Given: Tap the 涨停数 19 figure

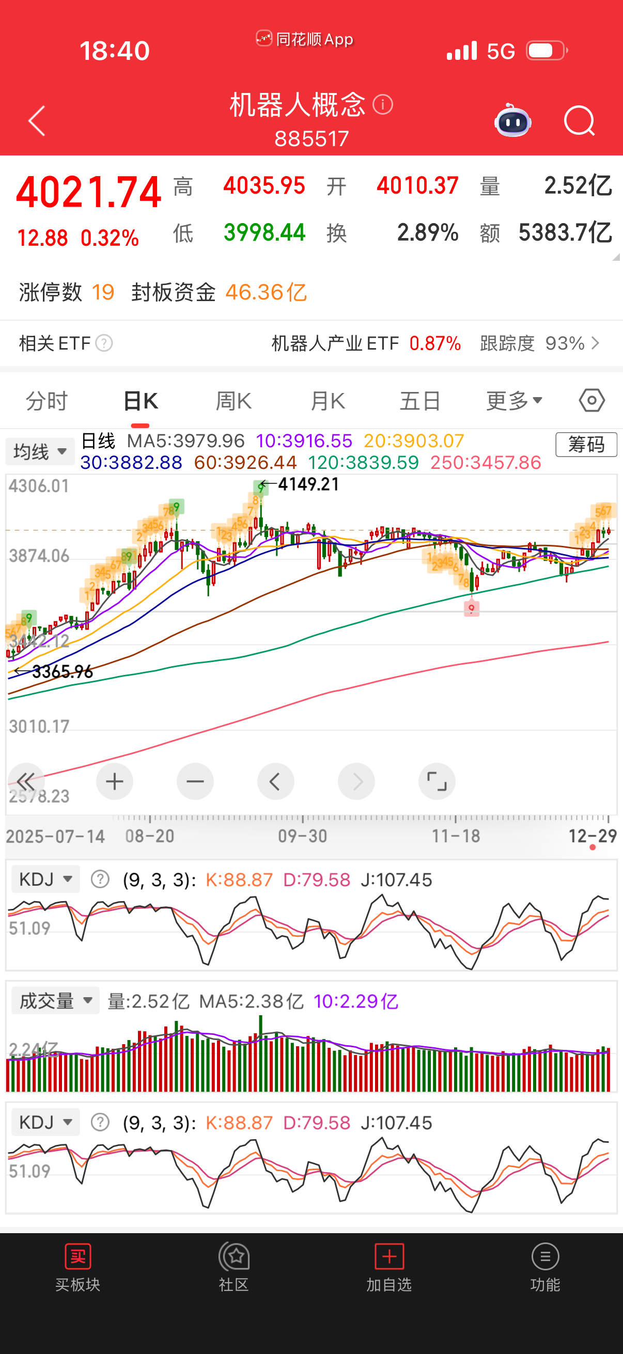Looking at the screenshot, I should tap(67, 292).
